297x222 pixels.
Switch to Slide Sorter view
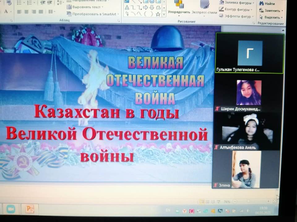point(208,202)
